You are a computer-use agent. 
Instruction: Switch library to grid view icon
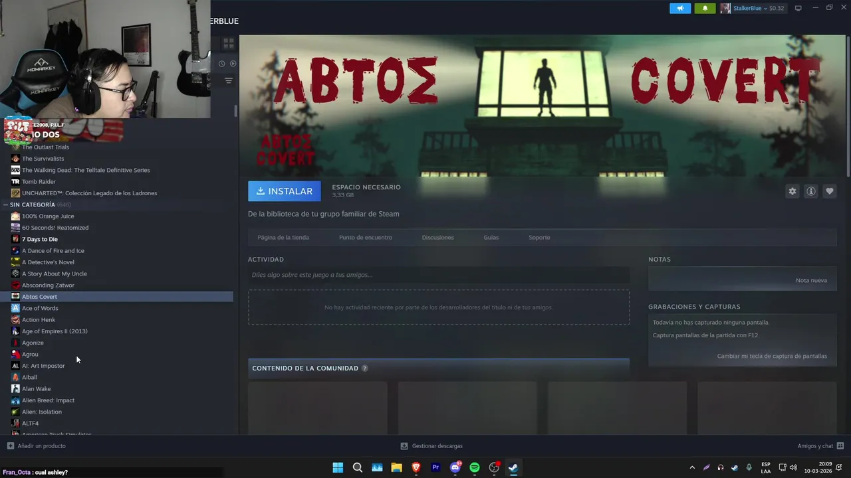pos(229,44)
